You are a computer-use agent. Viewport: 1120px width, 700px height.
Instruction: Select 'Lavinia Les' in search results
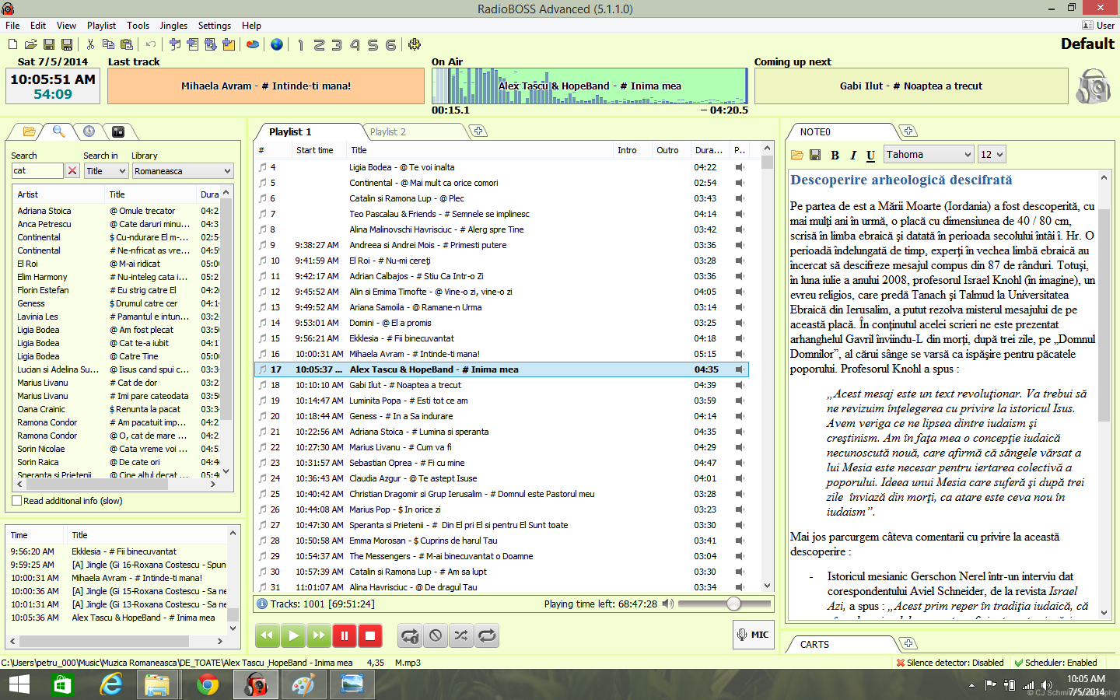(37, 317)
